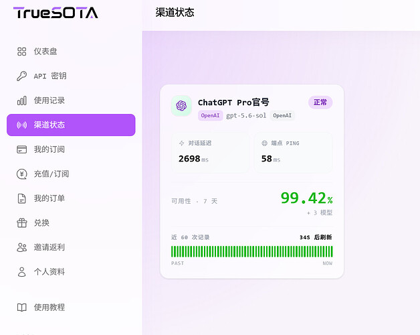Open 使用教程 in the sidebar
The width and height of the screenshot is (420, 335).
(x=71, y=308)
